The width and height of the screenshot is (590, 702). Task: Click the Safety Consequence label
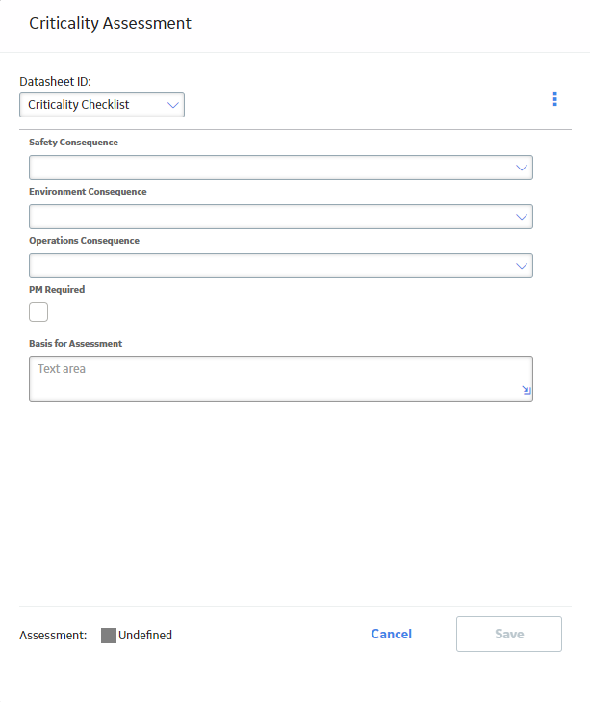click(x=73, y=143)
